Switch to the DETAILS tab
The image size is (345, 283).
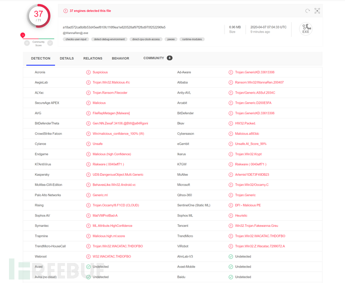tap(66, 59)
